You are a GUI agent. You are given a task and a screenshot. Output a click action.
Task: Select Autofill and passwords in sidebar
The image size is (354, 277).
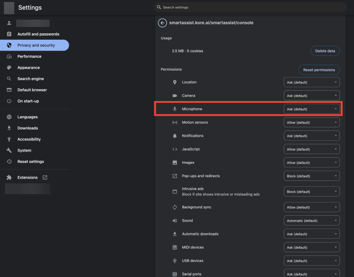coord(38,34)
